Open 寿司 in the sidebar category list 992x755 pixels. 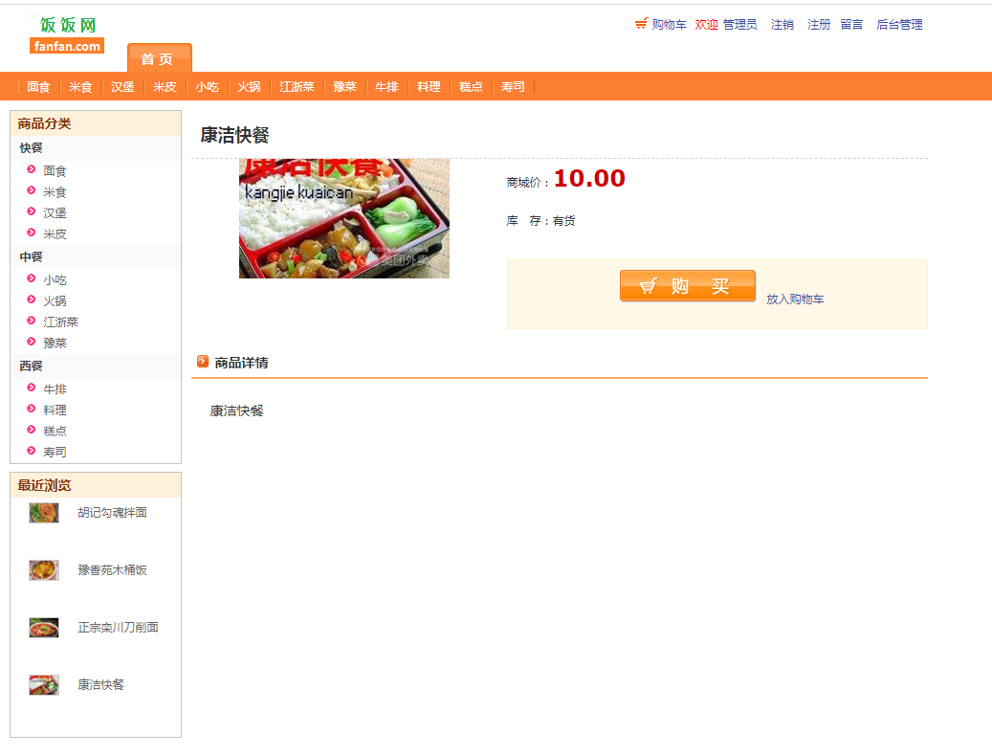[x=55, y=452]
